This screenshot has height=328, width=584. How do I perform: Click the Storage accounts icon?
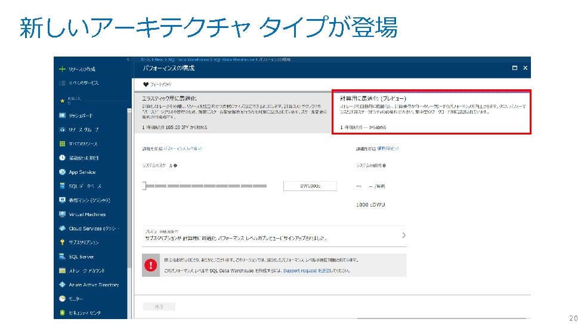[62, 270]
